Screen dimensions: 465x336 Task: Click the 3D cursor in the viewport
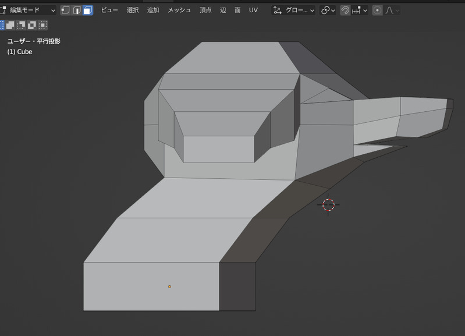328,204
